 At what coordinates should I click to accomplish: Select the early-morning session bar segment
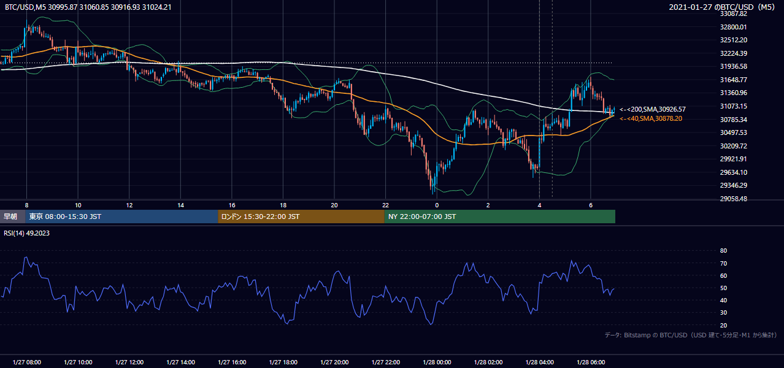point(13,217)
